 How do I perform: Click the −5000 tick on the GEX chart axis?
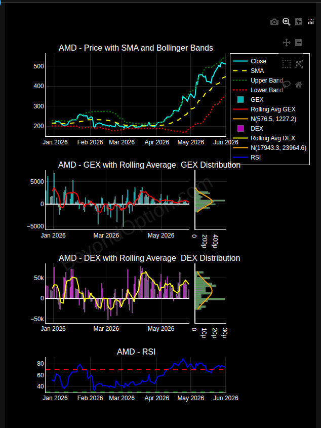tap(35, 226)
